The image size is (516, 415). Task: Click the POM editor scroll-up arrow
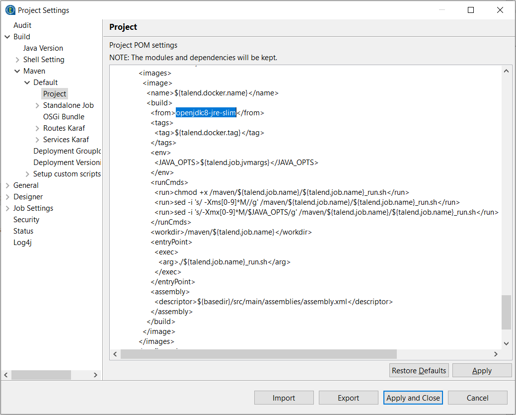click(506, 71)
